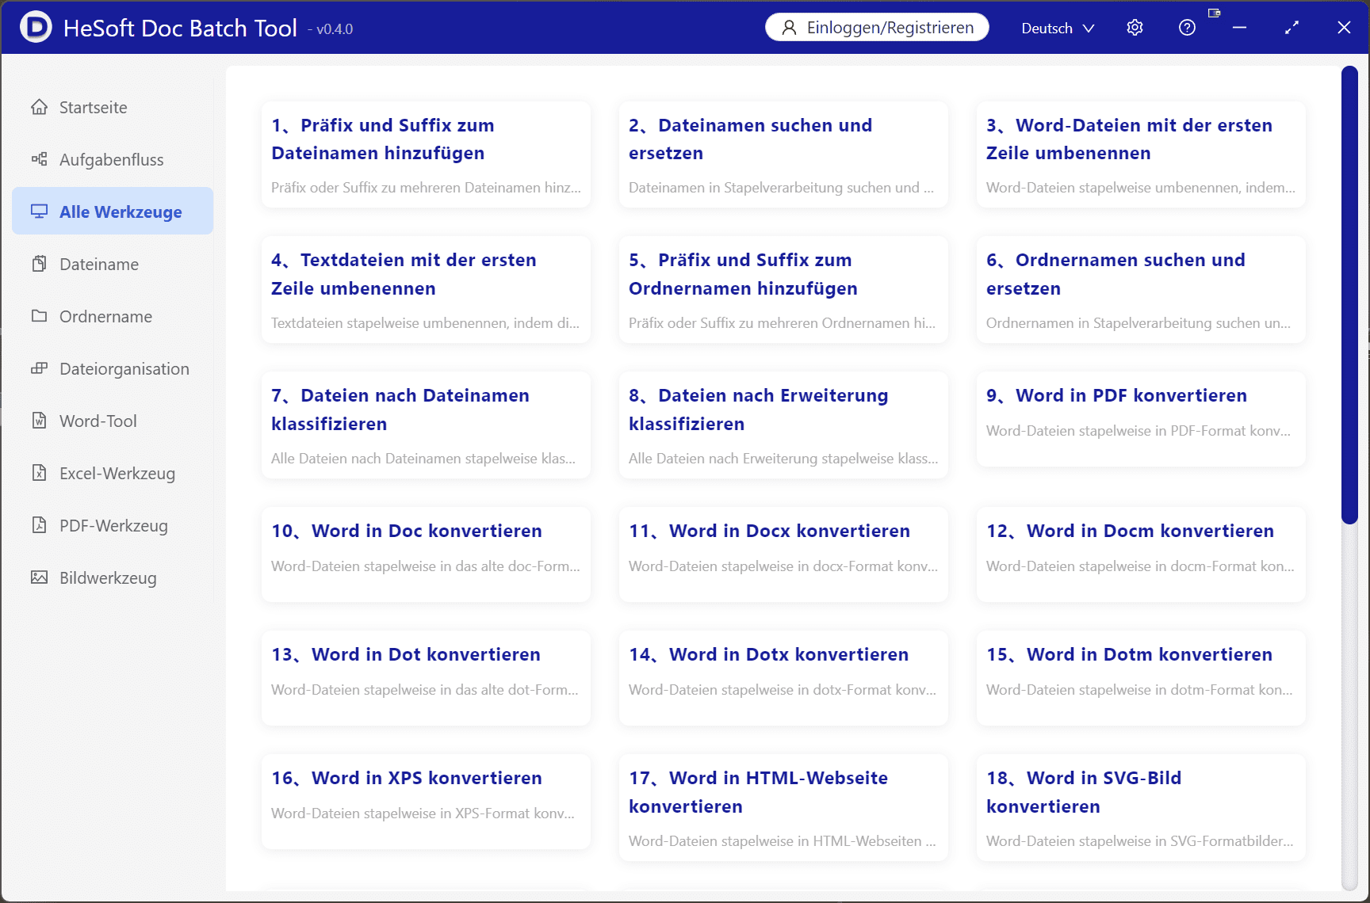This screenshot has height=903, width=1370.
Task: Click the PDF-Werkzeug file icon
Action: pos(39,525)
